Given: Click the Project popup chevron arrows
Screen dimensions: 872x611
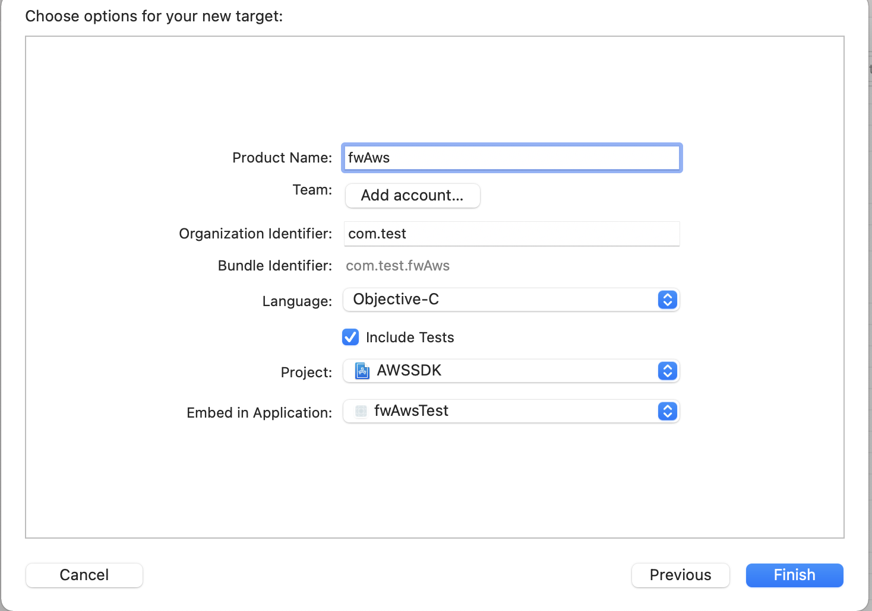Looking at the screenshot, I should tap(667, 371).
